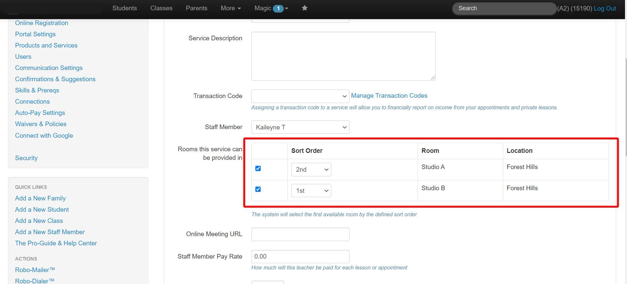
Task: Click Add a New Staff Member quick link
Action: click(50, 232)
